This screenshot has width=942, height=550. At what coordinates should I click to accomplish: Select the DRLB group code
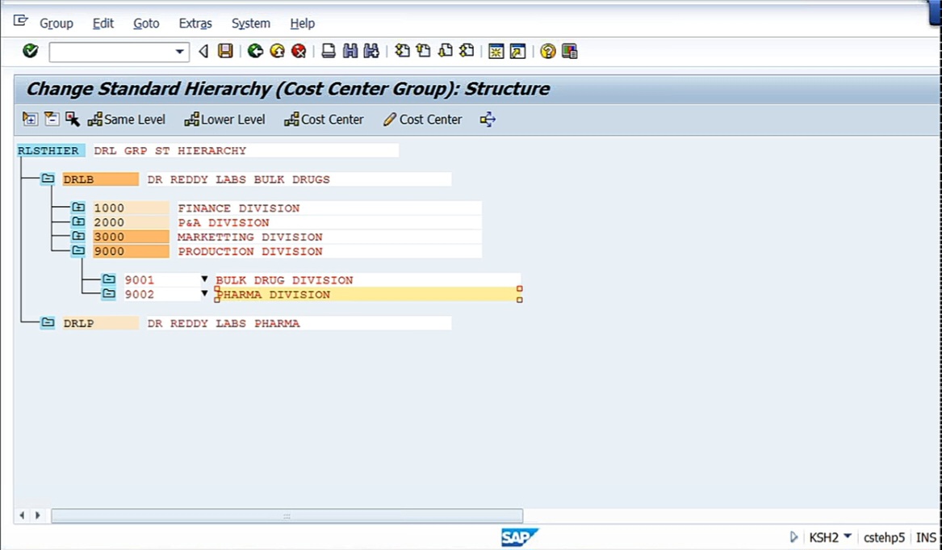pyautogui.click(x=100, y=179)
